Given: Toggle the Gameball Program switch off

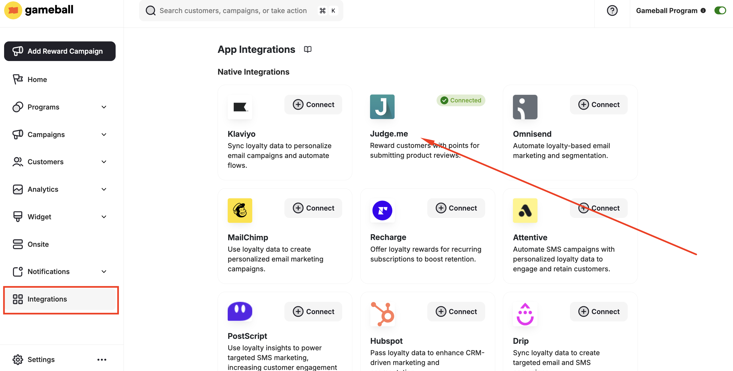Looking at the screenshot, I should point(720,11).
